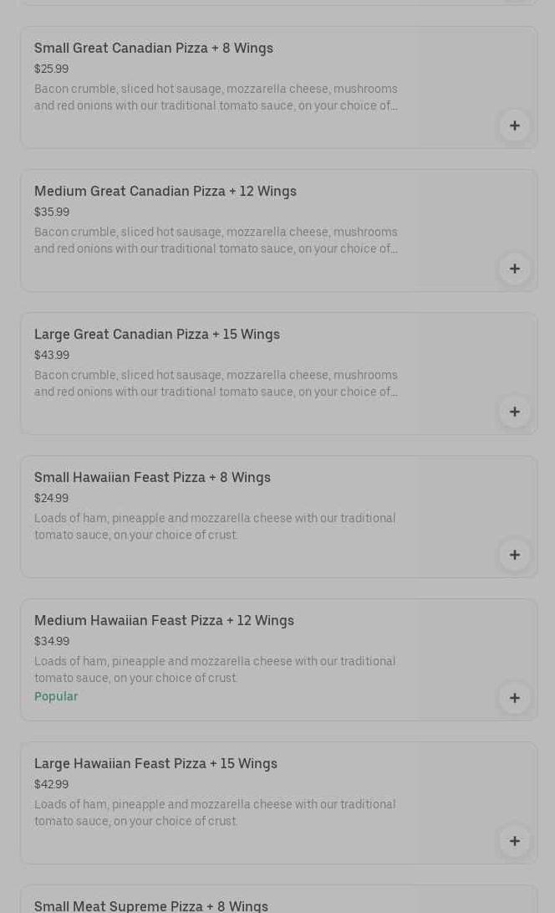Add Small Great Canadian Pizza + 8 Wings
The width and height of the screenshot is (555, 913).
pos(514,126)
